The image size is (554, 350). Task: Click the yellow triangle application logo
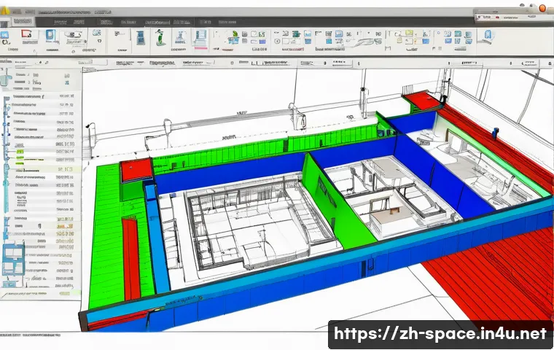coord(5,11)
